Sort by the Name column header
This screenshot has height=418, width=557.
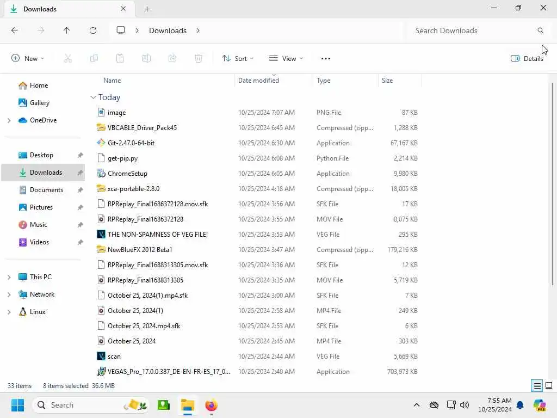click(x=112, y=81)
